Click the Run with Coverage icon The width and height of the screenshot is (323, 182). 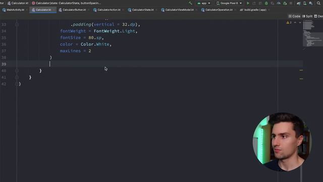point(273,3)
